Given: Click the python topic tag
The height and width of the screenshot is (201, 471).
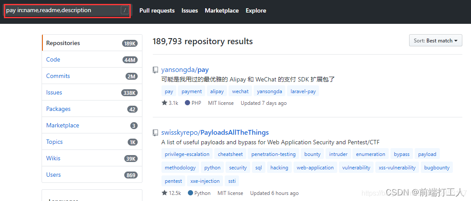Looking at the screenshot, I should point(213,168).
